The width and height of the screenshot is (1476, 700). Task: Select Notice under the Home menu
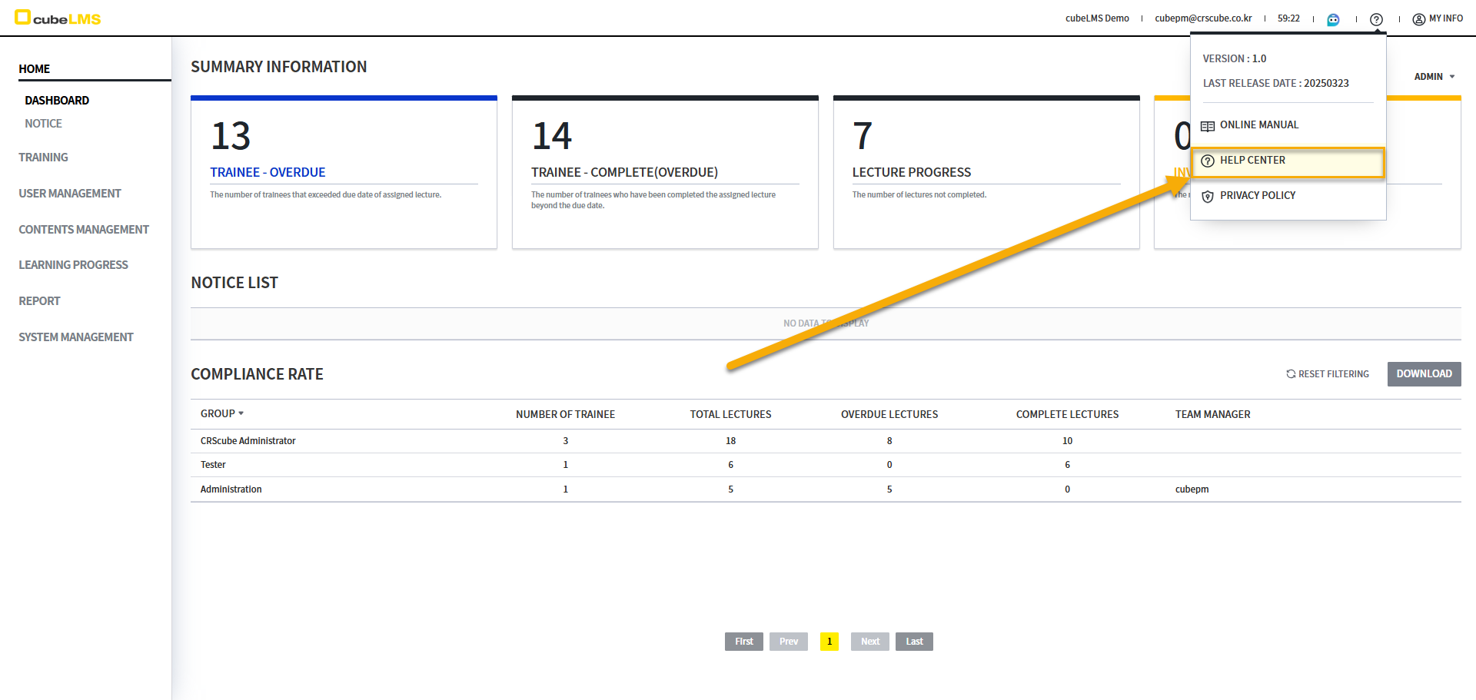tap(43, 124)
